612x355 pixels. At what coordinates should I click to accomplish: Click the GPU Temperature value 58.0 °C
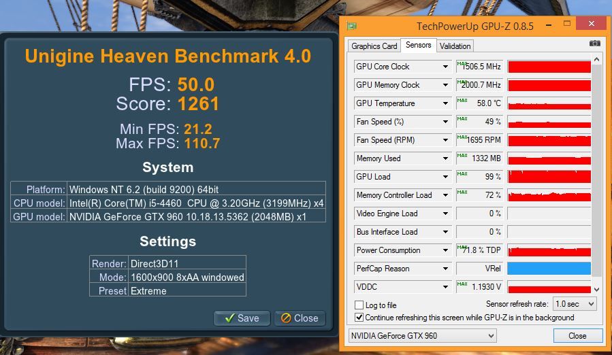coord(480,103)
